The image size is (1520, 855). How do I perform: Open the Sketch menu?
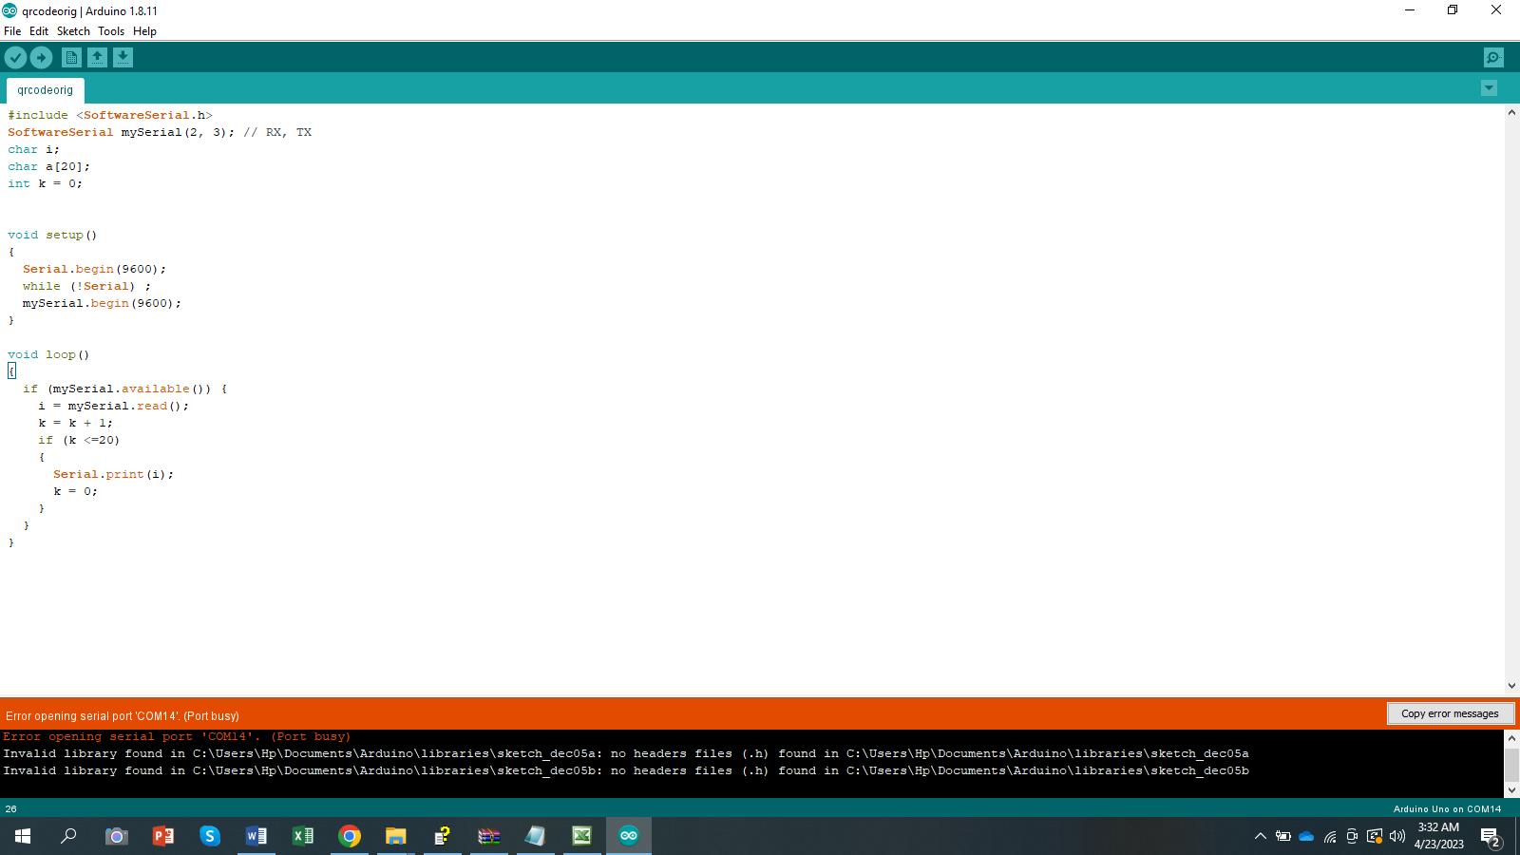coord(73,30)
